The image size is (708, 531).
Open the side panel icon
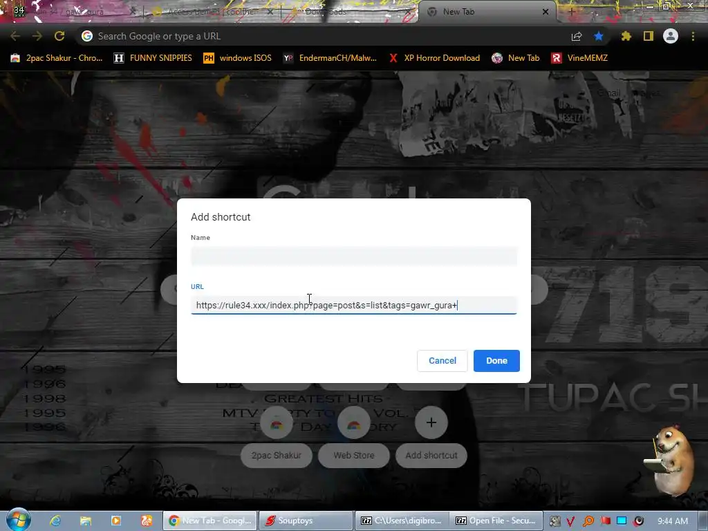tap(649, 36)
